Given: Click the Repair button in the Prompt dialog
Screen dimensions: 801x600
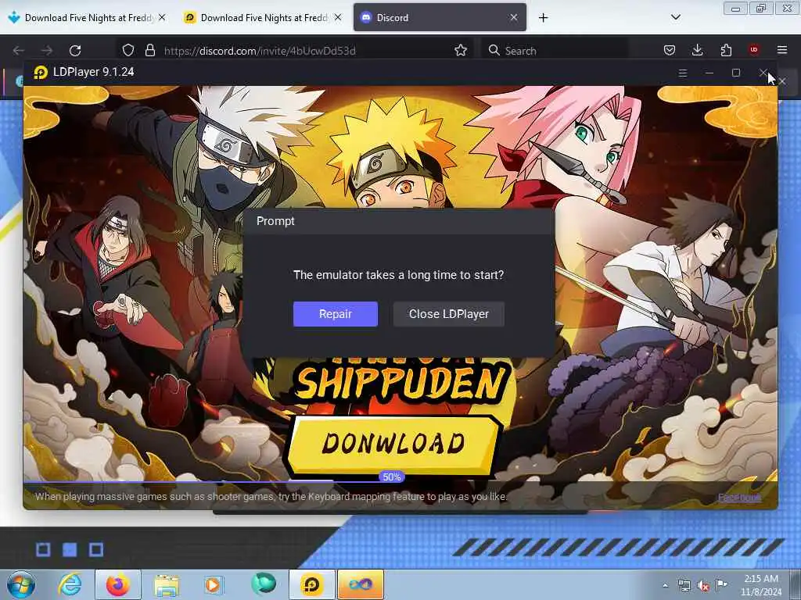Looking at the screenshot, I should click(x=335, y=314).
